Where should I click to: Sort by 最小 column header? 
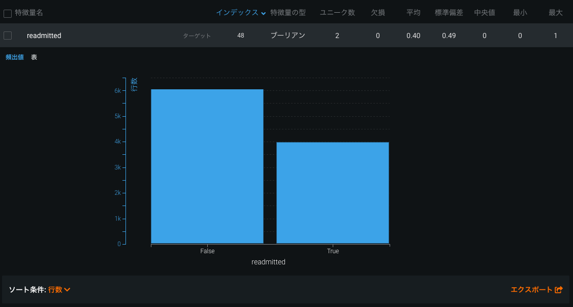pyautogui.click(x=520, y=13)
